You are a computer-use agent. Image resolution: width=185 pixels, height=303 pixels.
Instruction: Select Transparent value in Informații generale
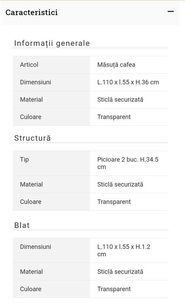pyautogui.click(x=114, y=117)
